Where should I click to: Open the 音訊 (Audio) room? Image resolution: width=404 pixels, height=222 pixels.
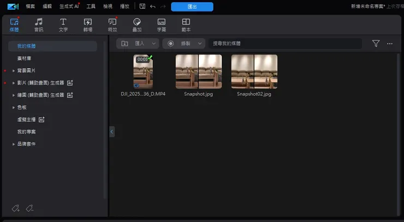(39, 24)
